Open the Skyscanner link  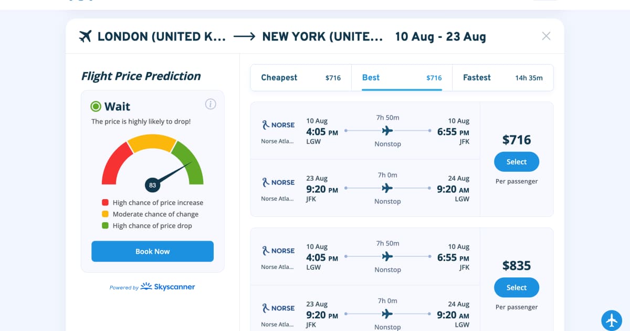[x=168, y=287]
